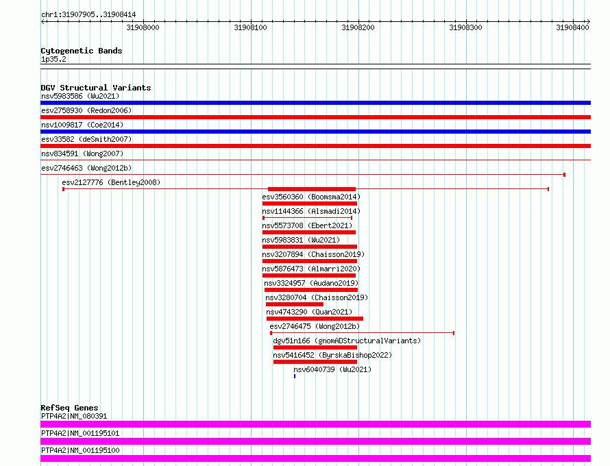
Task: Click the nsv5573708 (Ebert2021) label
Action: tap(307, 225)
